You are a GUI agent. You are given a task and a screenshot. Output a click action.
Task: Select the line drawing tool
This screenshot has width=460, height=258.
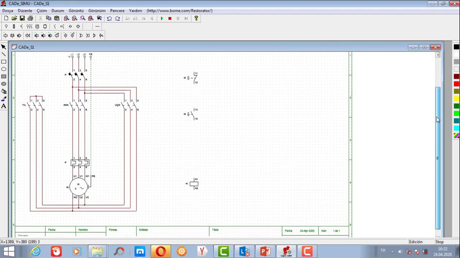coord(4,54)
